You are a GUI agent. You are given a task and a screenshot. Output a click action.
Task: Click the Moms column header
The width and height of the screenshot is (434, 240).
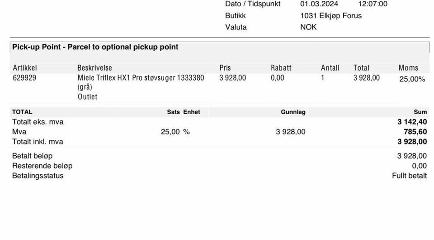click(408, 68)
